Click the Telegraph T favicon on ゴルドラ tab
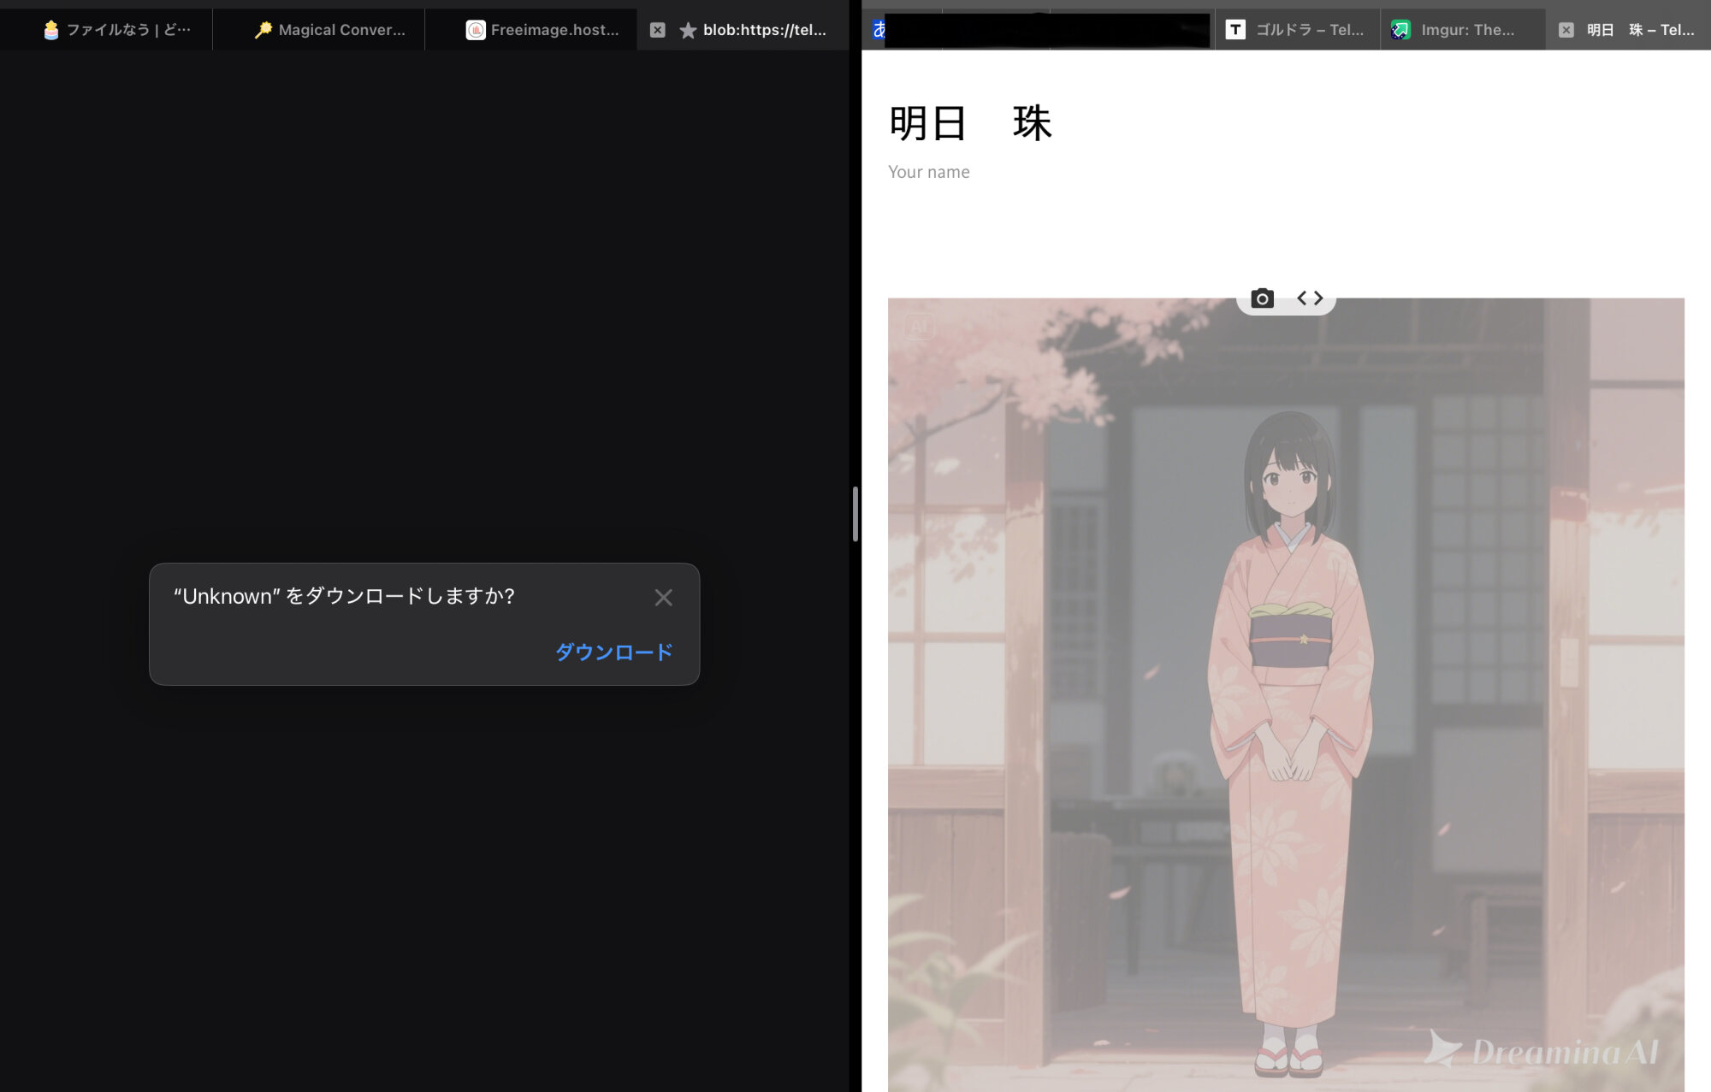The image size is (1711, 1092). (1235, 30)
